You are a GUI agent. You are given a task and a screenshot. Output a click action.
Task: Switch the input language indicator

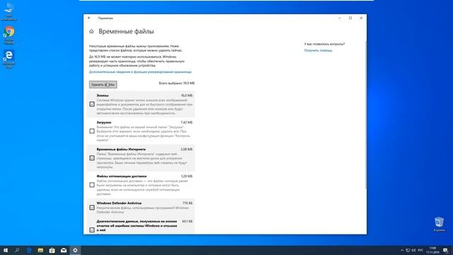(420, 250)
